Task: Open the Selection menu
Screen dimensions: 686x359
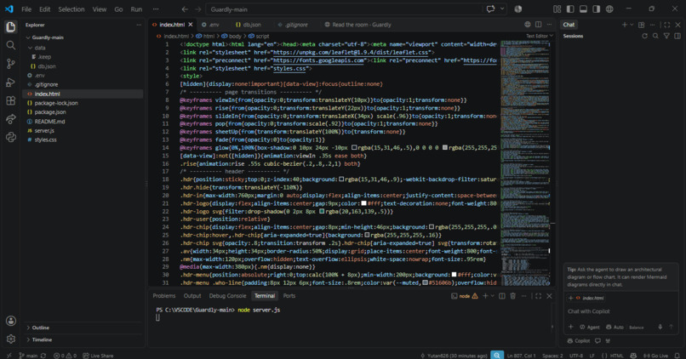Action: coord(71,9)
